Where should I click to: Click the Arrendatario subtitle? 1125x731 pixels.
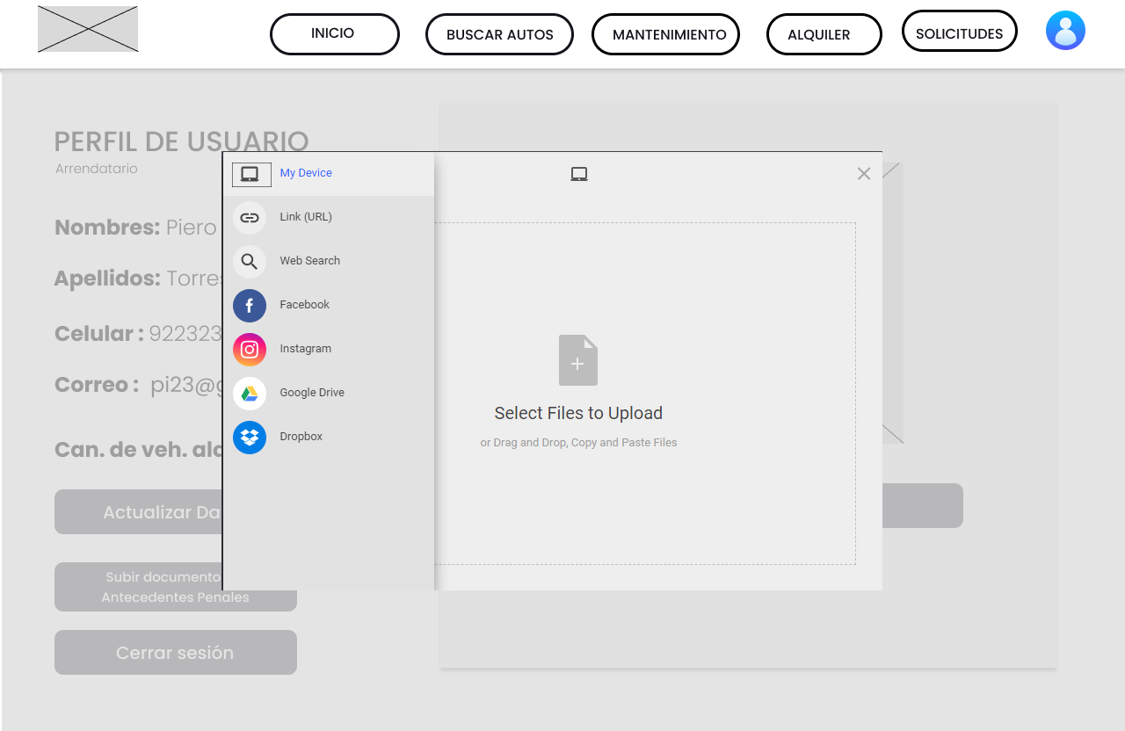point(97,169)
